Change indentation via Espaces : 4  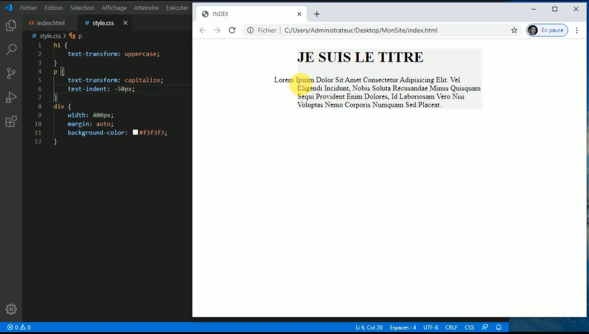403,327
